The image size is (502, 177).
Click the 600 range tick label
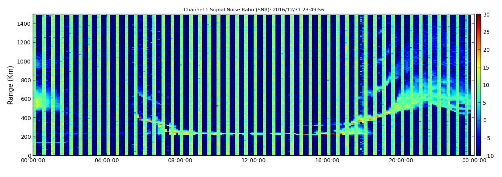[26, 99]
